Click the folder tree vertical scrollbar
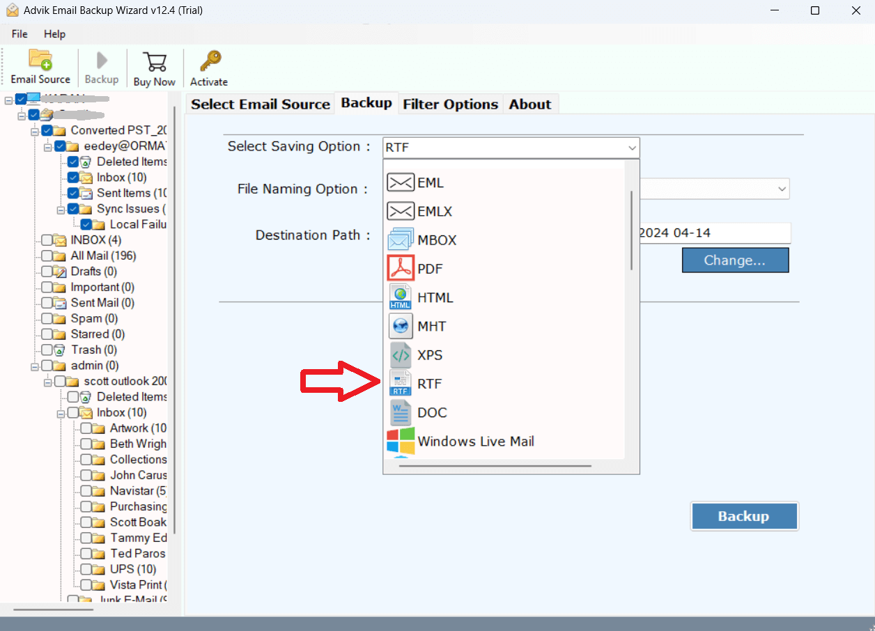The height and width of the screenshot is (631, 875). click(173, 320)
